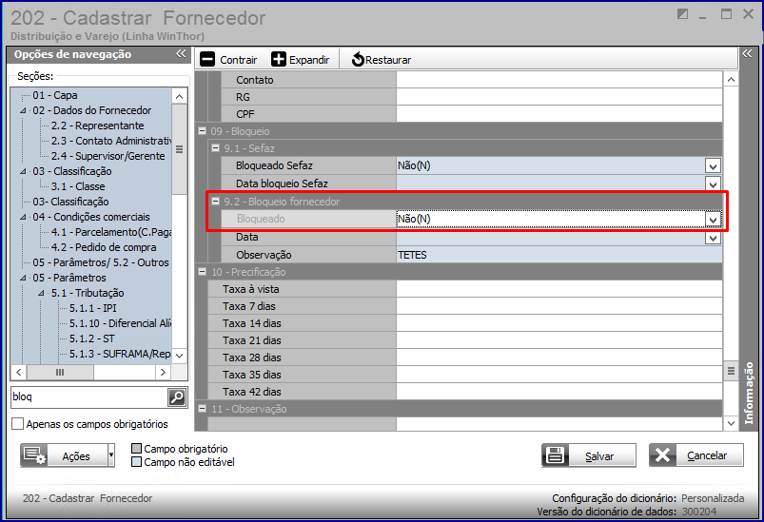The width and height of the screenshot is (764, 522).
Task: Click the Informação vertical panel label
Action: [x=749, y=393]
